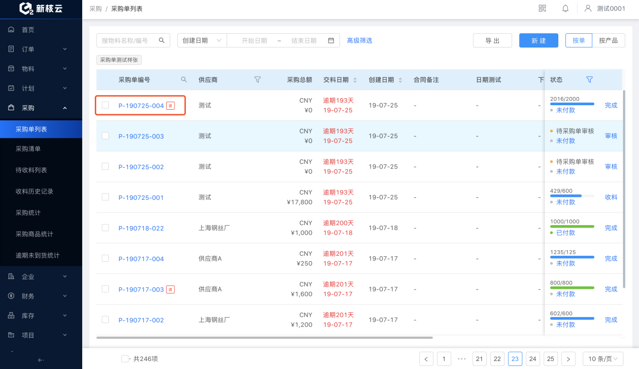The image size is (639, 369).
Task: Open user account 测试0001
Action: coord(605,9)
